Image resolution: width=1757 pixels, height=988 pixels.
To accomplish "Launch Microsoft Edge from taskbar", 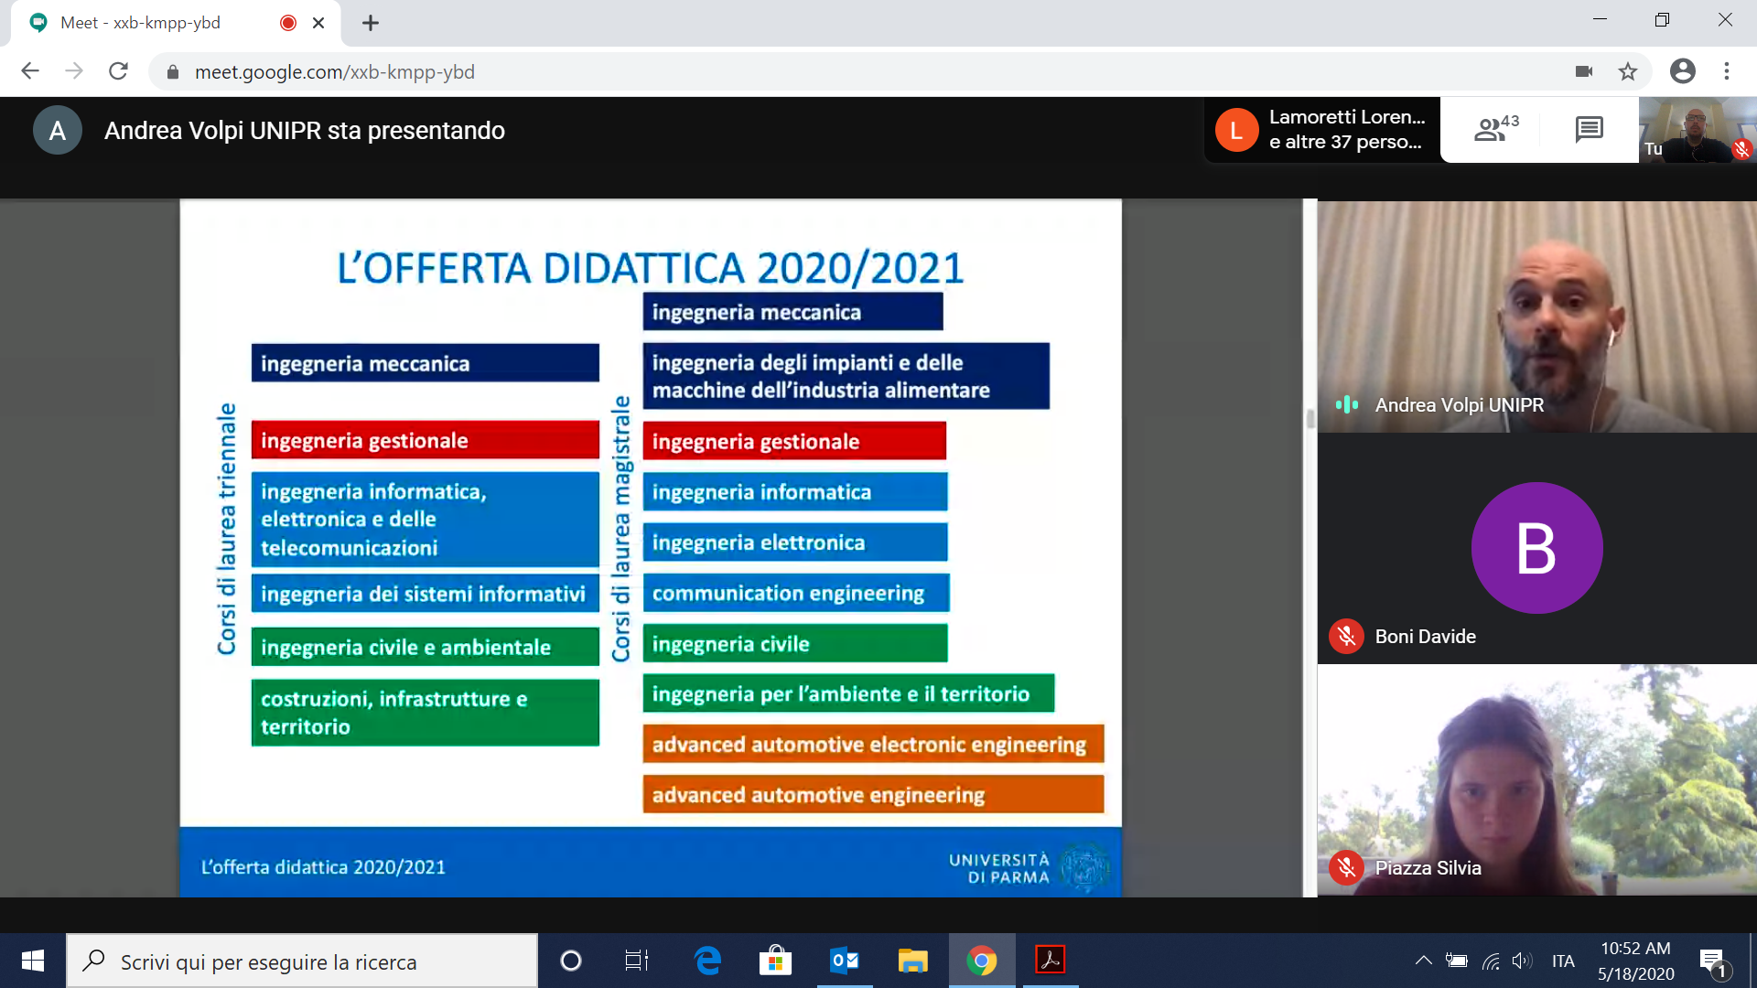I will click(707, 961).
